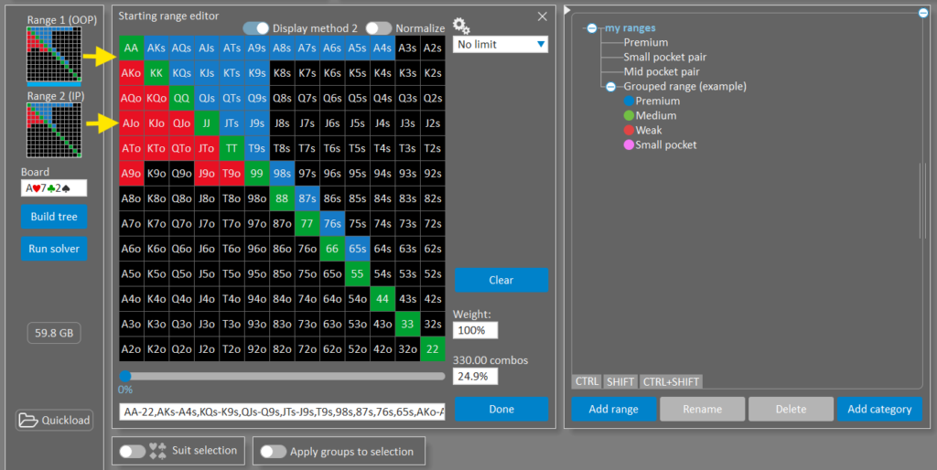Screen dimensions: 937x470
Task: Toggle Display method 2 switch
Action: (256, 28)
